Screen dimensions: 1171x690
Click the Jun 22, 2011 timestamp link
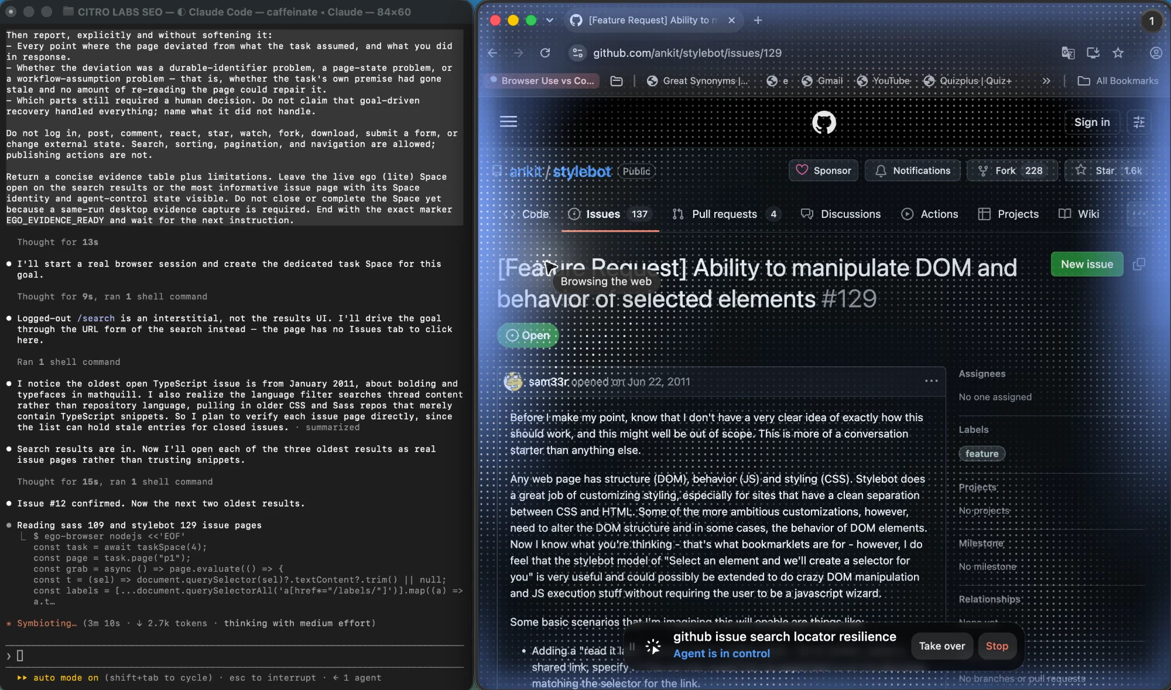point(659,382)
